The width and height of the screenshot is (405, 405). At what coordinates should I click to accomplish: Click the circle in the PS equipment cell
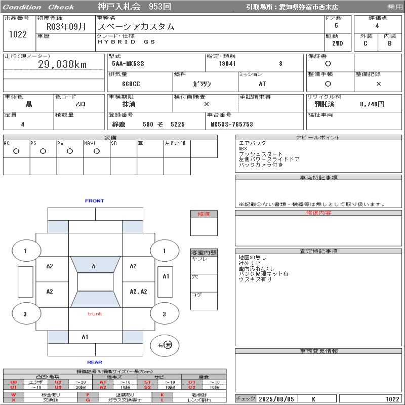click(x=43, y=151)
